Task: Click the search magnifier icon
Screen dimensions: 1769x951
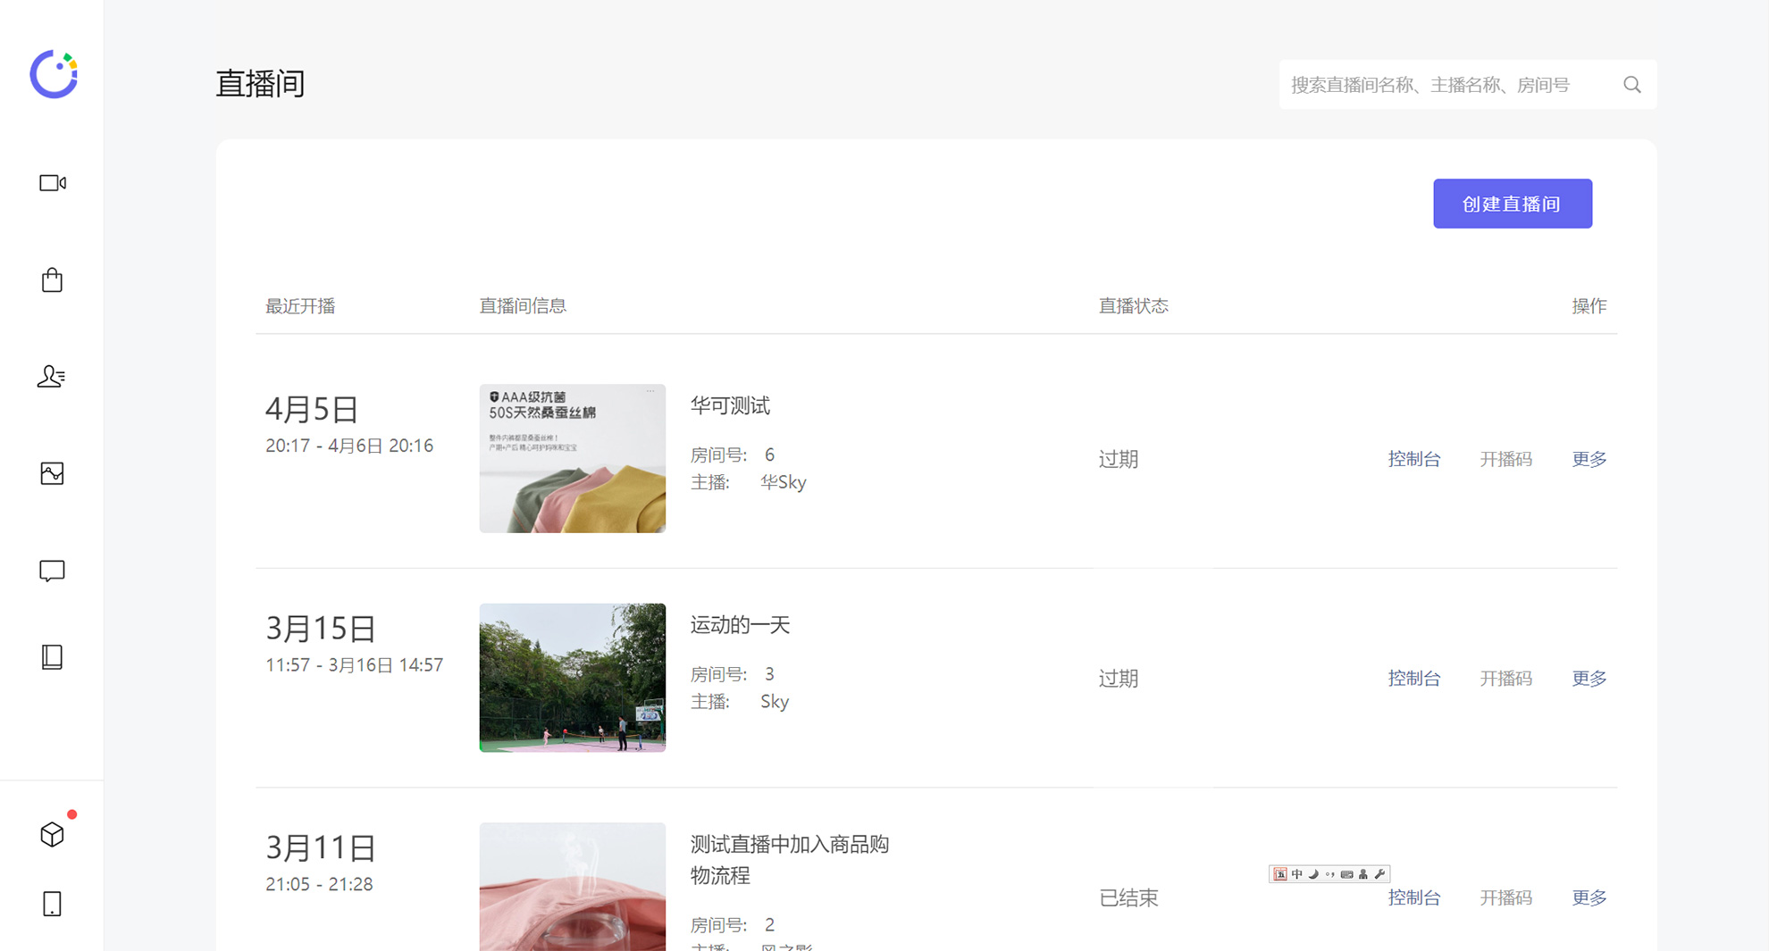Action: tap(1631, 85)
